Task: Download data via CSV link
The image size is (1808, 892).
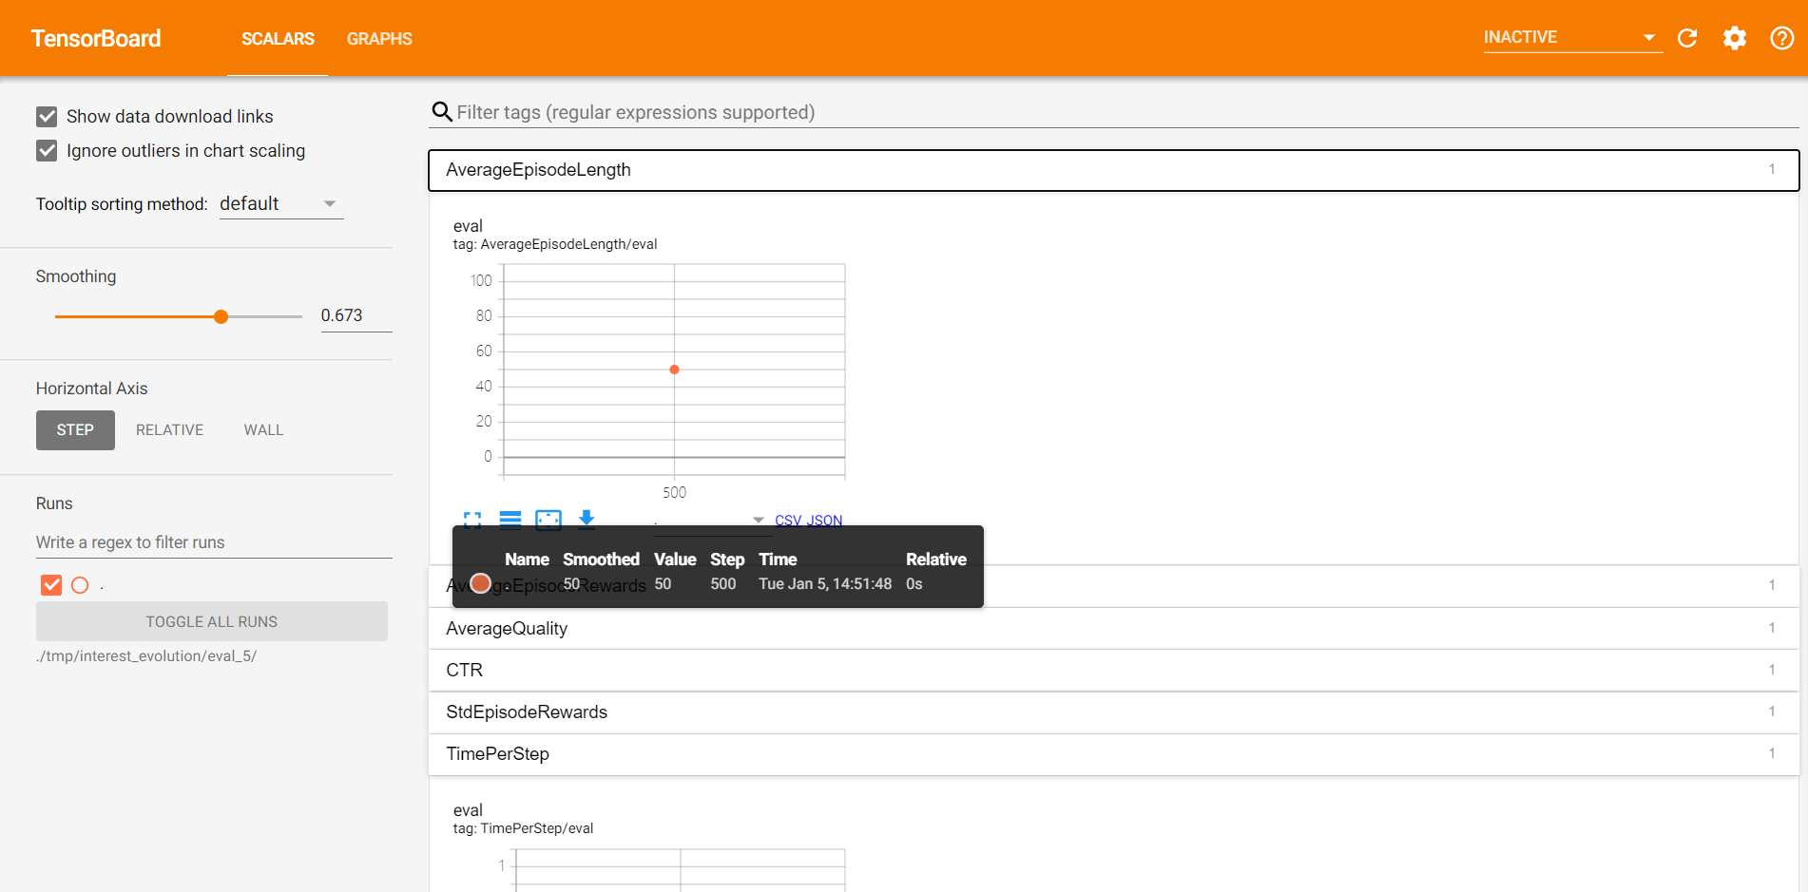Action: pyautogui.click(x=788, y=520)
